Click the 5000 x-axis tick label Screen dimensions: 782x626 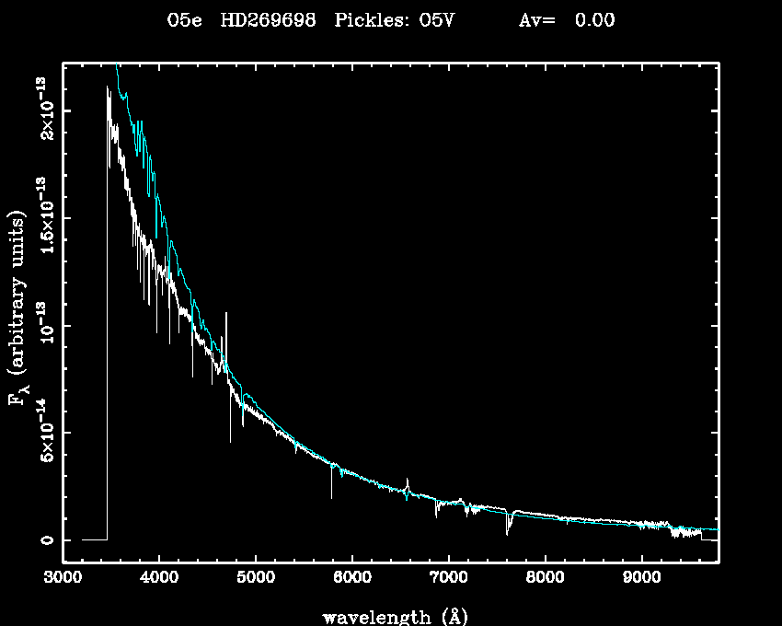tap(256, 577)
